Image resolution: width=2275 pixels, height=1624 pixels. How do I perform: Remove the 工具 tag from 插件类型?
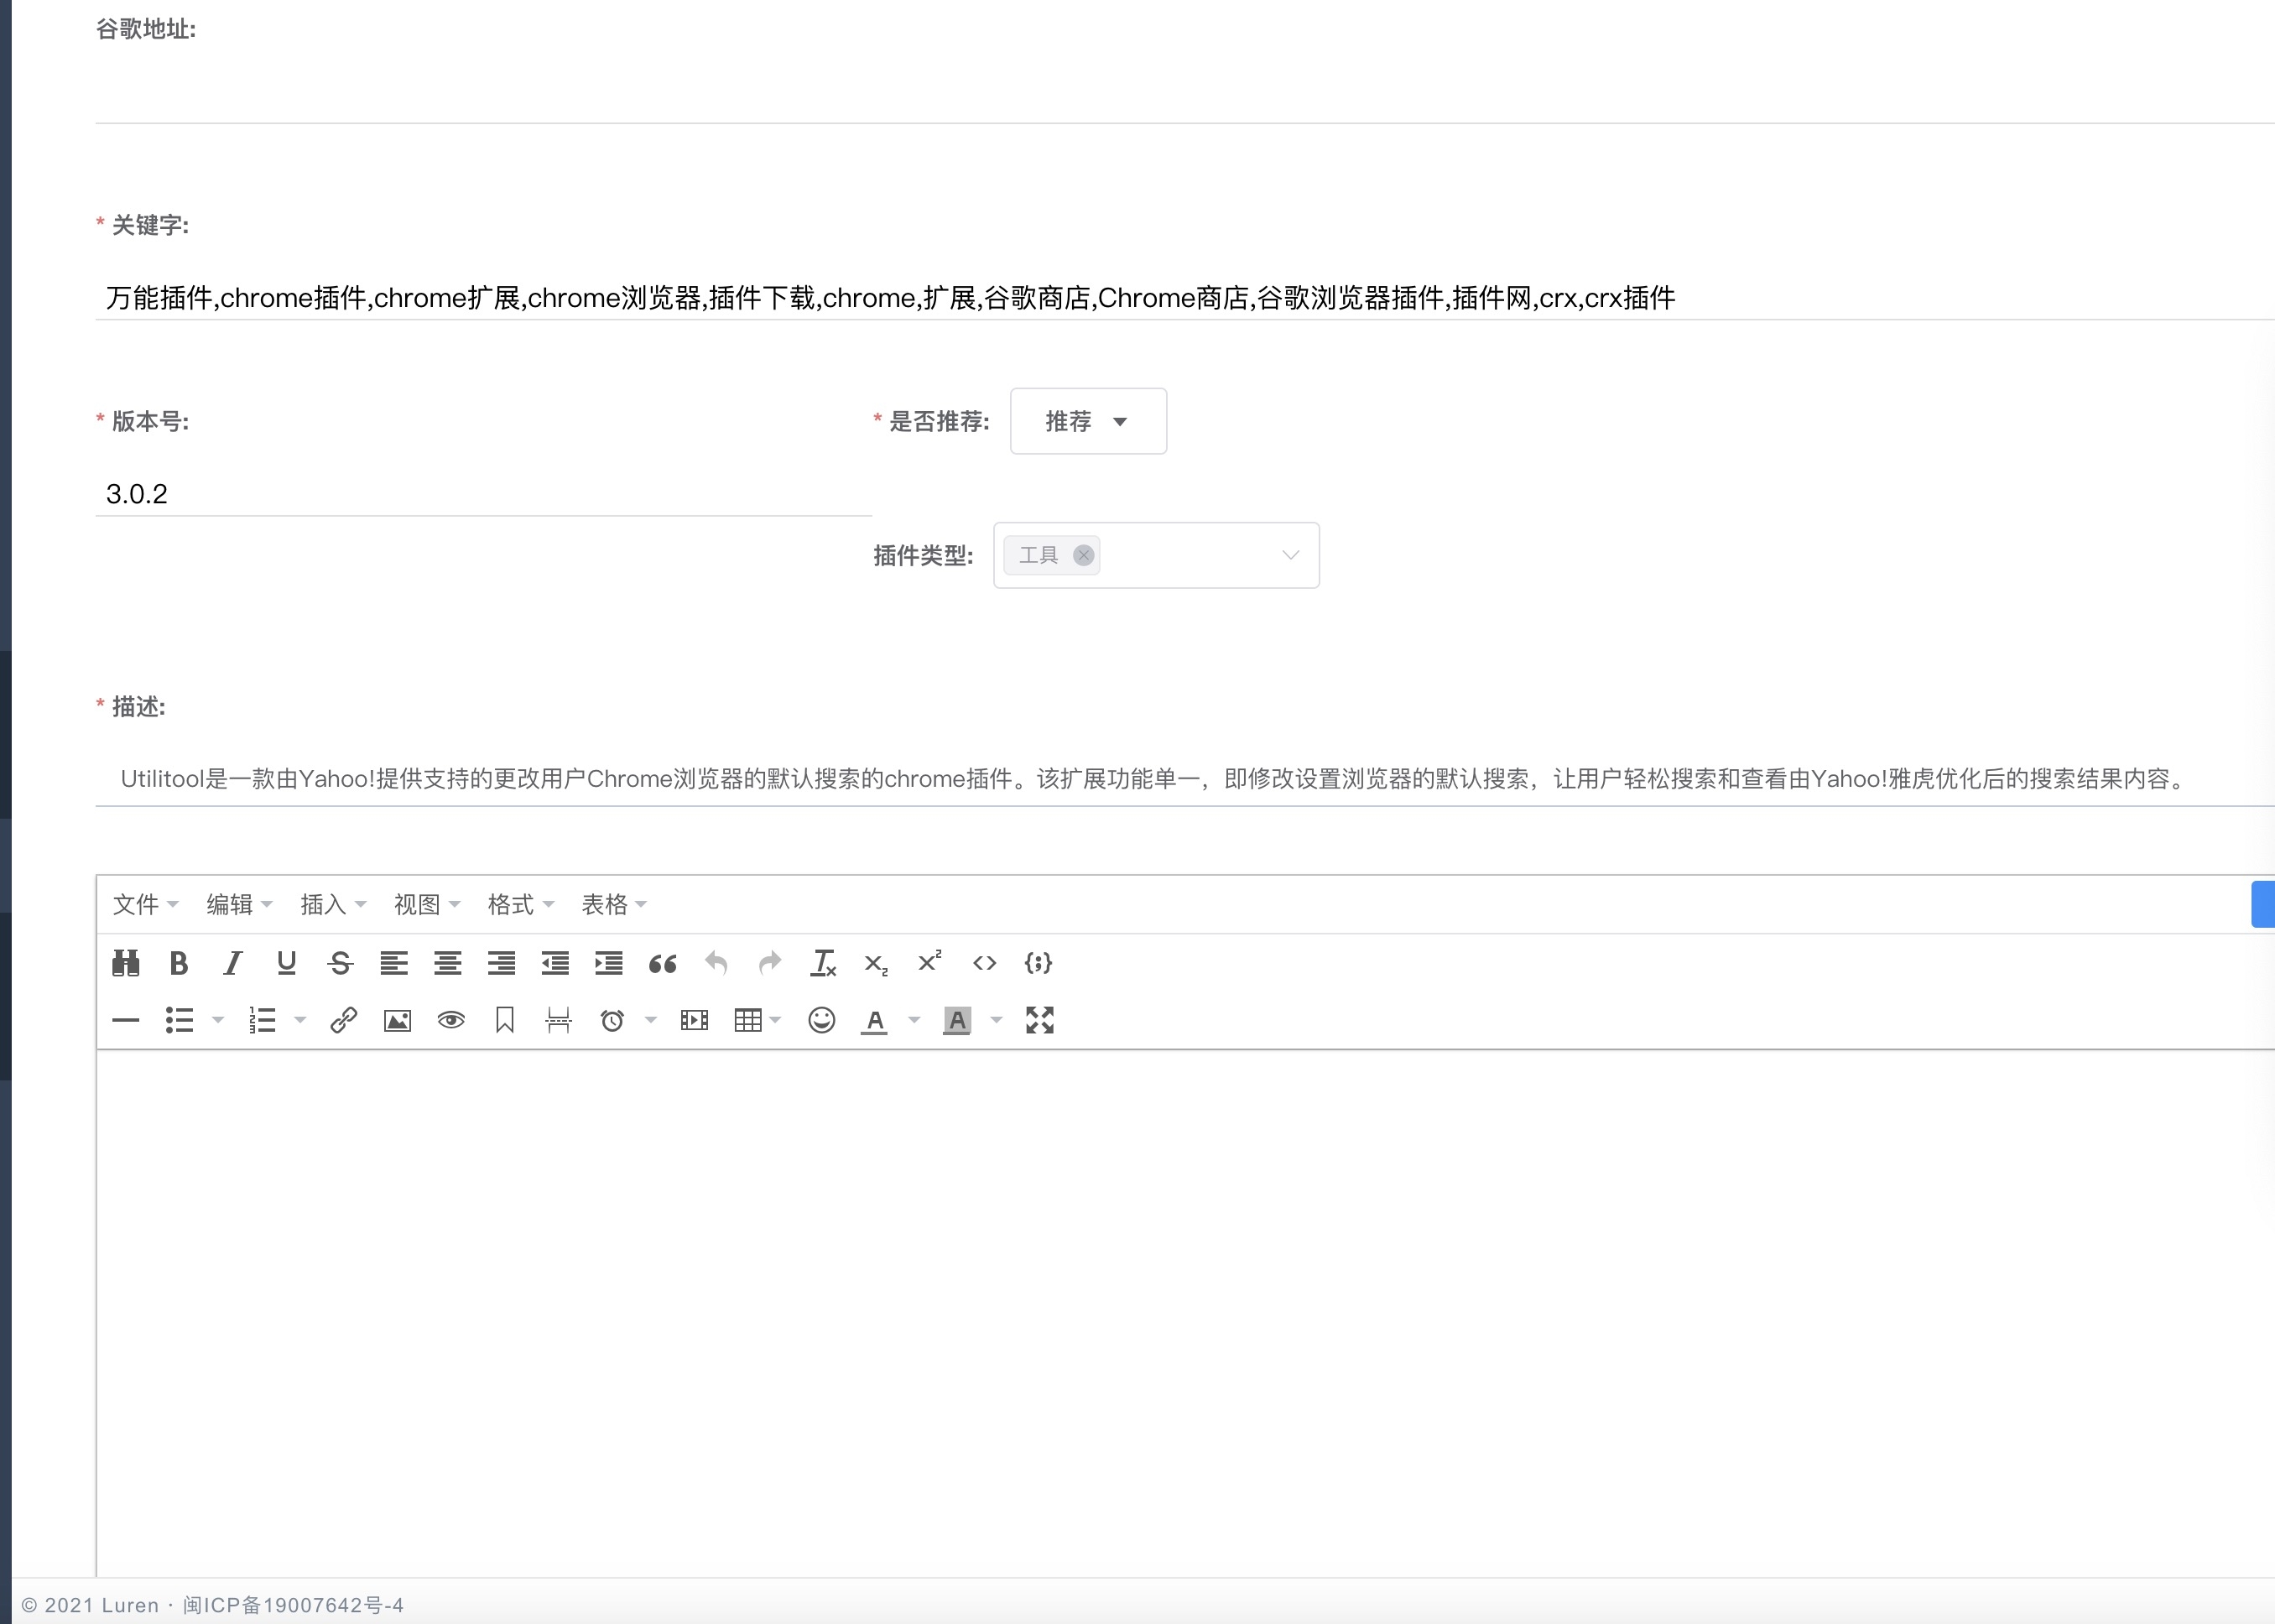tap(1083, 555)
